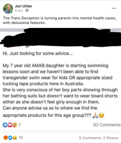Image resolution: width=121 pixels, height=143 pixels.
Task: Open the 2 Shares link
Action: pyautogui.click(x=111, y=138)
